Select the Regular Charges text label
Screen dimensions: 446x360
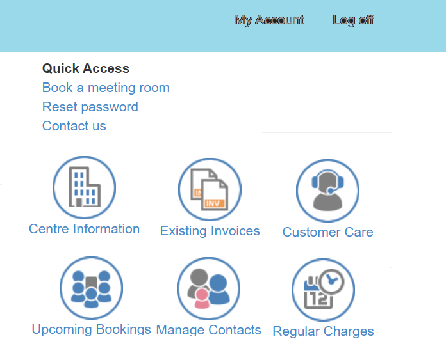pyautogui.click(x=323, y=331)
